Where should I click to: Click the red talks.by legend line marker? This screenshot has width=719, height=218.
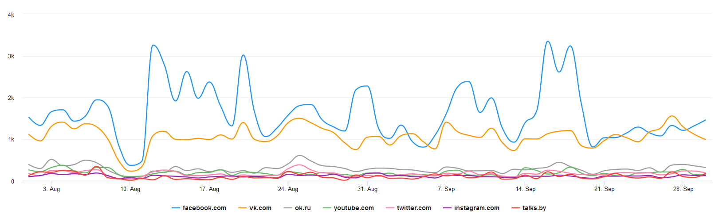[516, 208]
